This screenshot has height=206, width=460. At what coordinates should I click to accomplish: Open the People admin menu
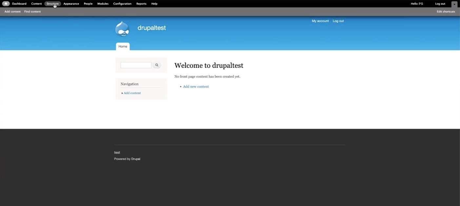pyautogui.click(x=88, y=4)
